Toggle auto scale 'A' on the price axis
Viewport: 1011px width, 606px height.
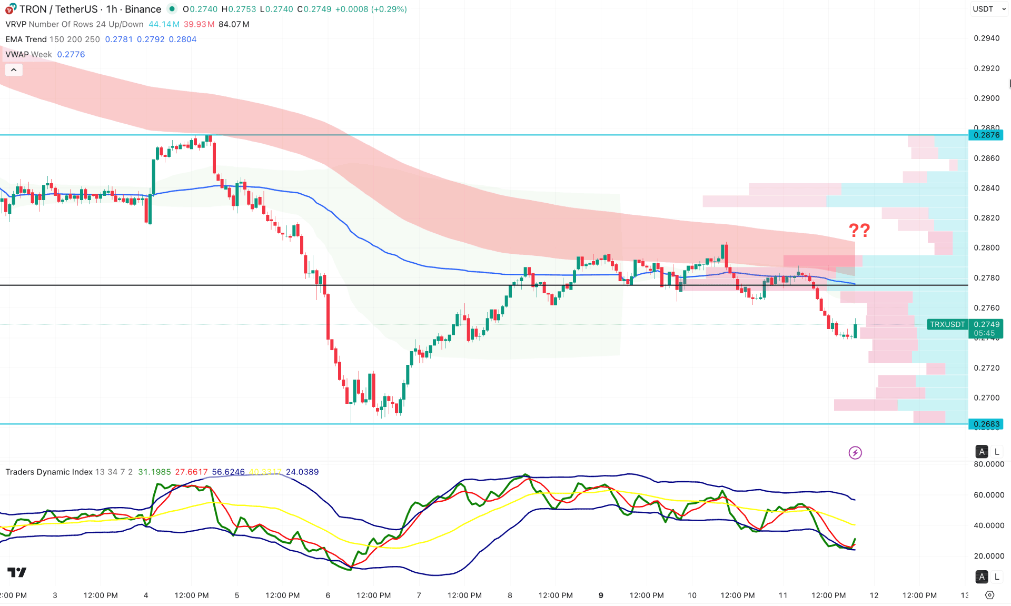[982, 452]
